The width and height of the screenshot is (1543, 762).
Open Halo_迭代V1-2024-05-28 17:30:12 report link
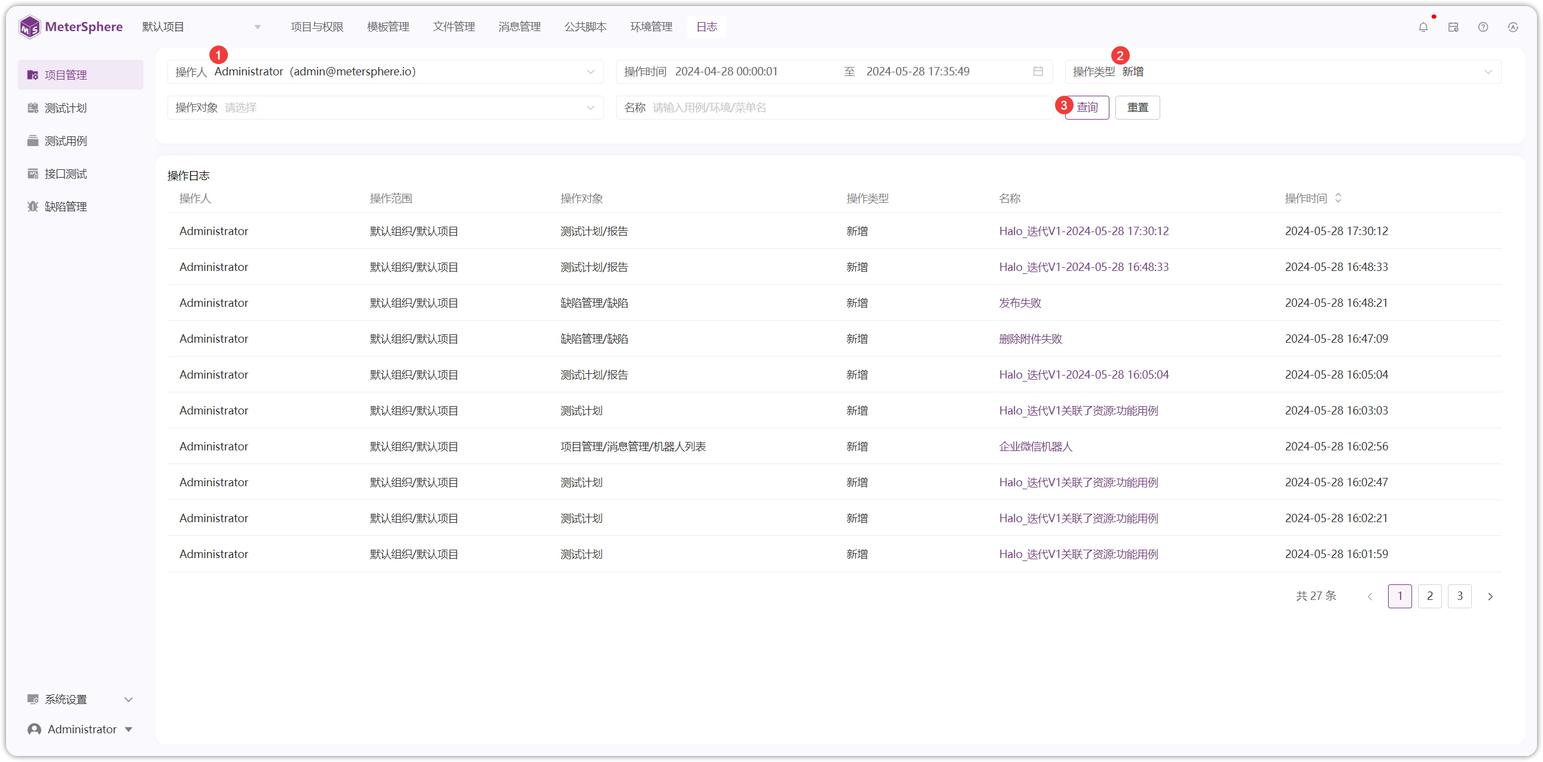point(1084,231)
